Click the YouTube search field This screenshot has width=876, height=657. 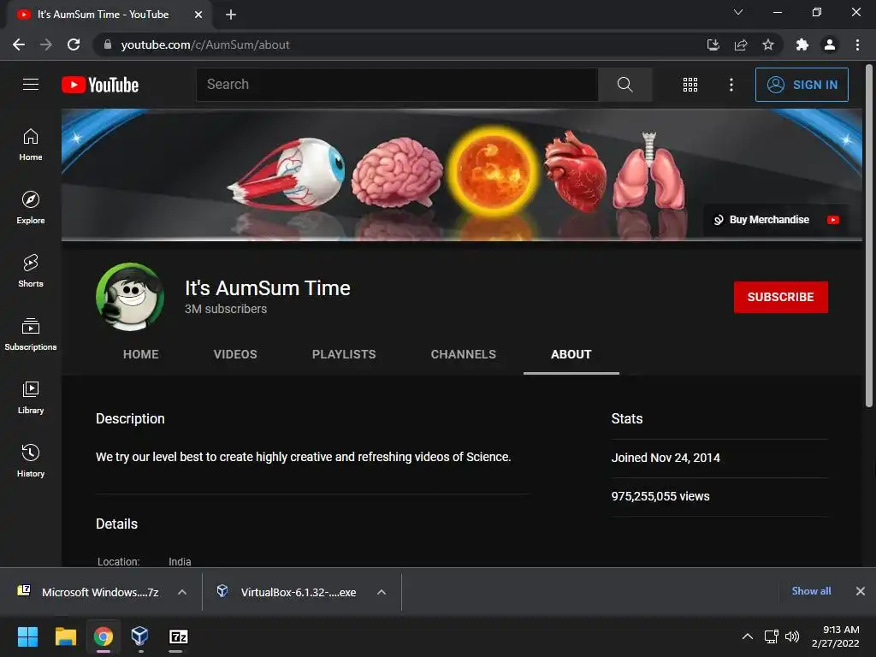[397, 85]
